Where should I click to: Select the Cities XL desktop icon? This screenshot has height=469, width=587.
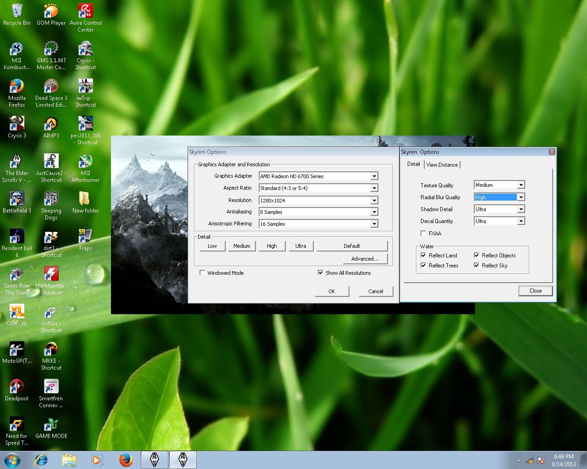[17, 315]
